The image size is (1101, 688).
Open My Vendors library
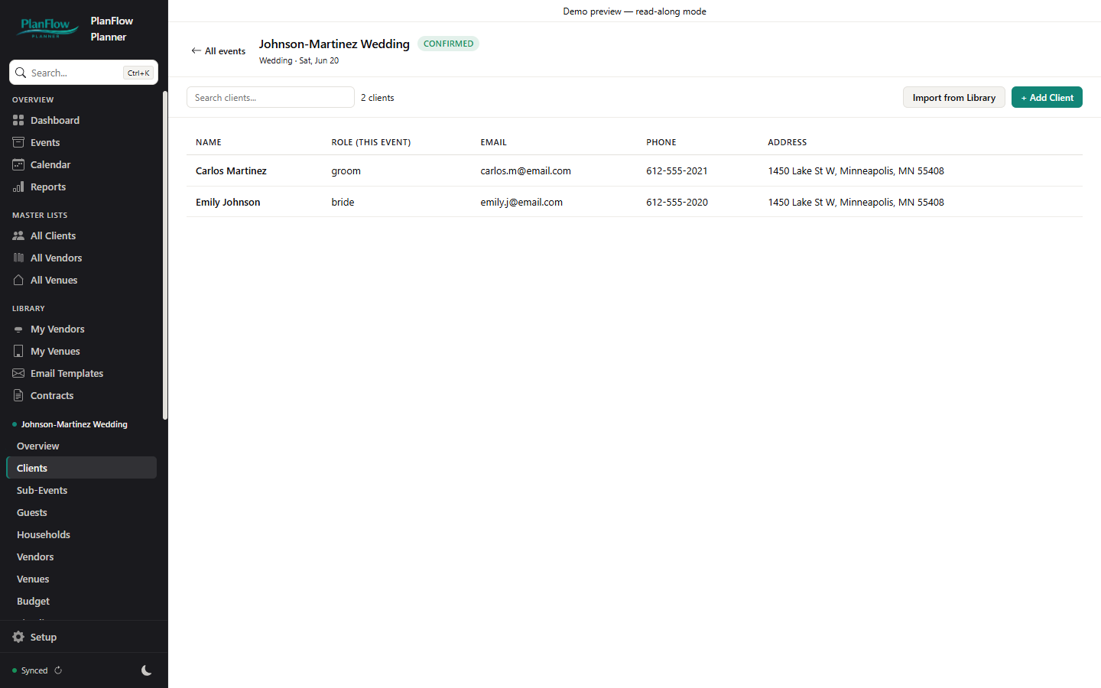[x=81, y=329]
